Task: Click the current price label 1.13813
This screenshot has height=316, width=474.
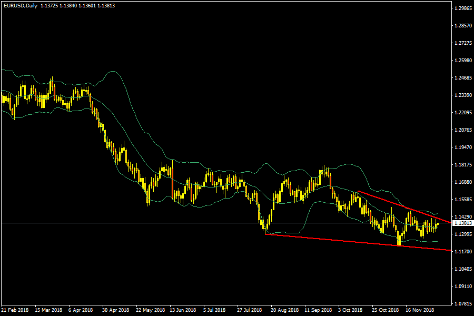Action: [x=462, y=223]
